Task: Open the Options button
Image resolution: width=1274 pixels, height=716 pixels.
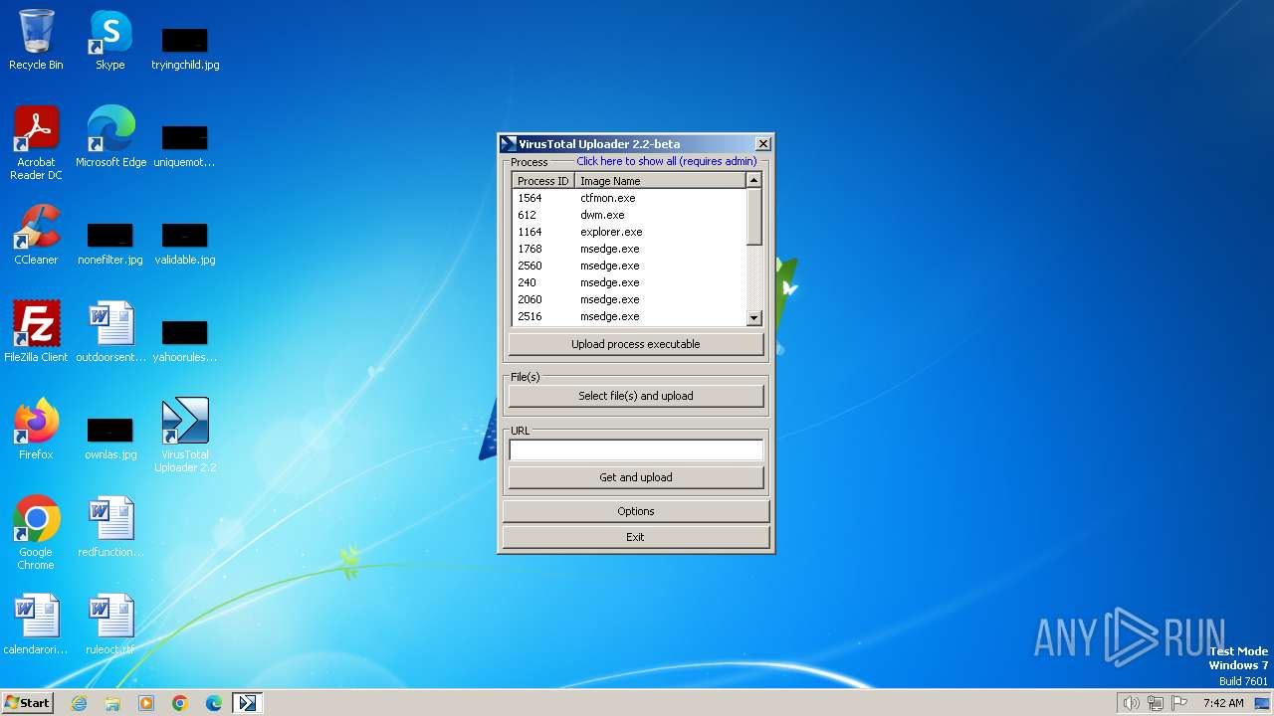Action: tap(636, 511)
